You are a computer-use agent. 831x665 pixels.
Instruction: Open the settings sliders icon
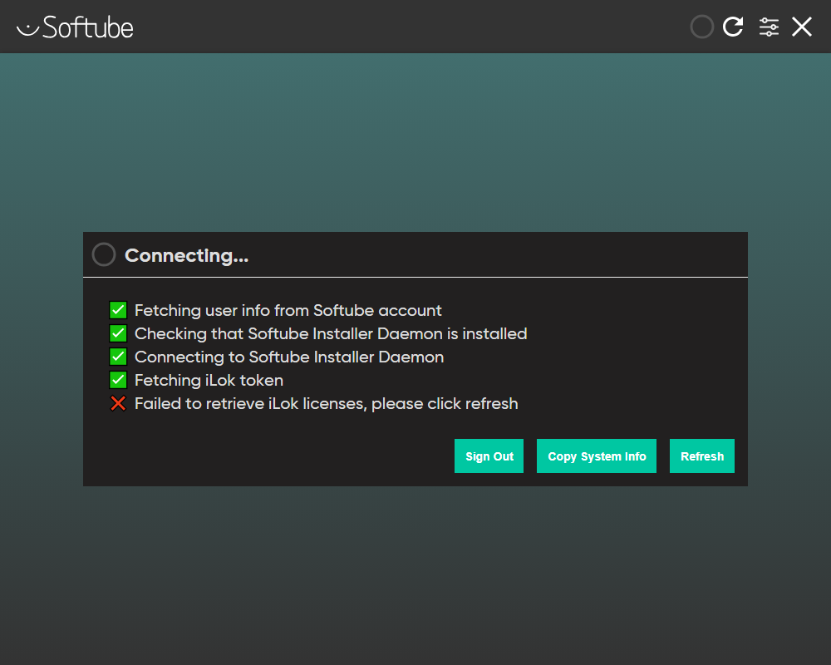[x=769, y=27]
